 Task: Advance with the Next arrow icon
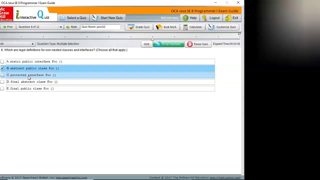[x=68, y=27]
